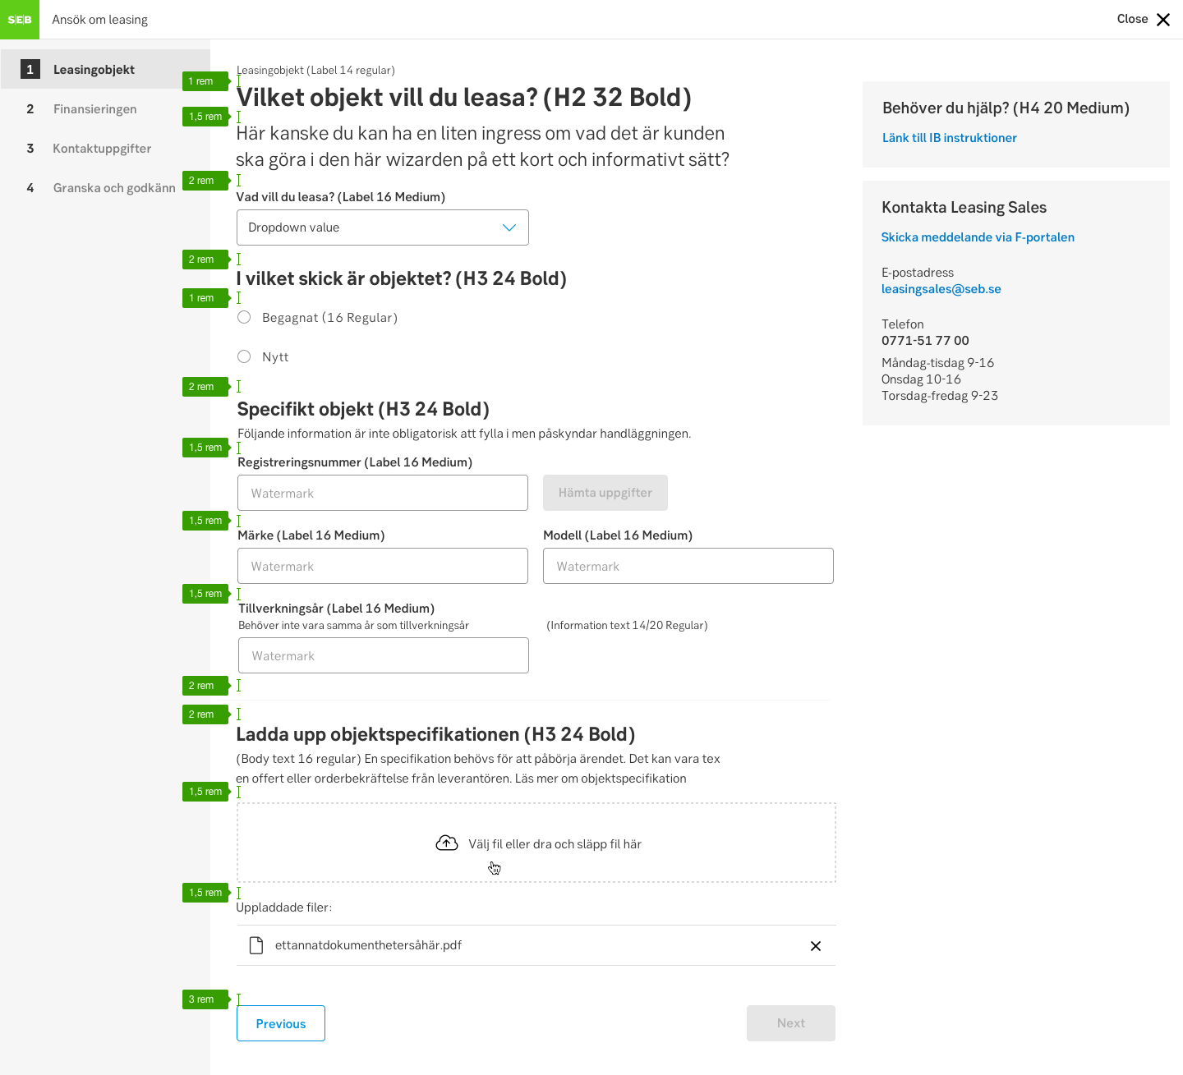Viewport: 1183px width, 1075px height.
Task: Select the Nytt radio button
Action: (244, 356)
